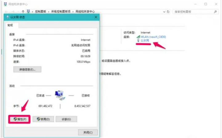Image resolution: width=222 pixels, height=138 pixels.
Task: Select 网络和共享中心 in the breadcrumb path
Action: coord(85,12)
